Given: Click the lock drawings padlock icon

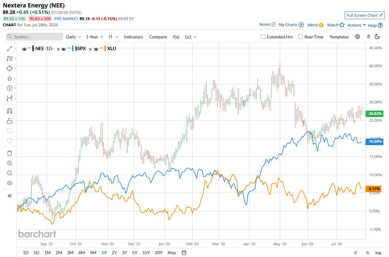Looking at the screenshot, I should pyautogui.click(x=10, y=121).
